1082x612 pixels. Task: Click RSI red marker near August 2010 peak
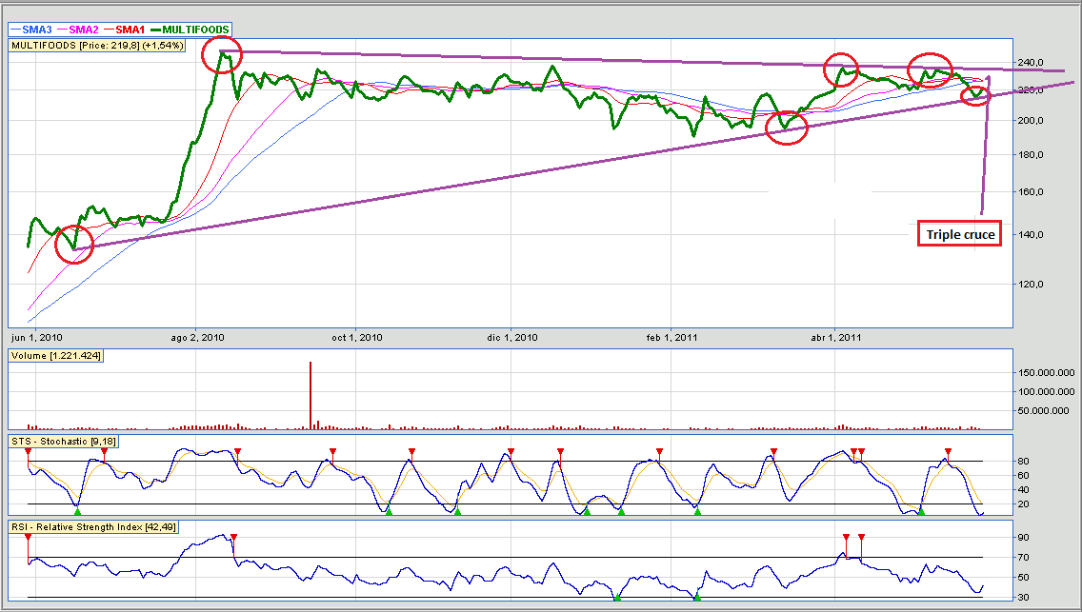pos(233,538)
